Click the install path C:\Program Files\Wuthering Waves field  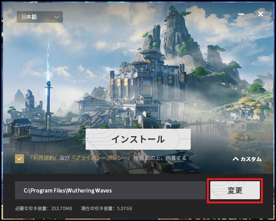click(x=110, y=190)
